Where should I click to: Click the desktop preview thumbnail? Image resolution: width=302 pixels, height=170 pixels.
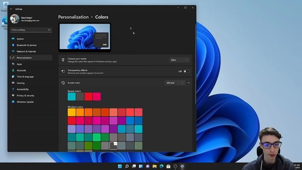coord(85,37)
